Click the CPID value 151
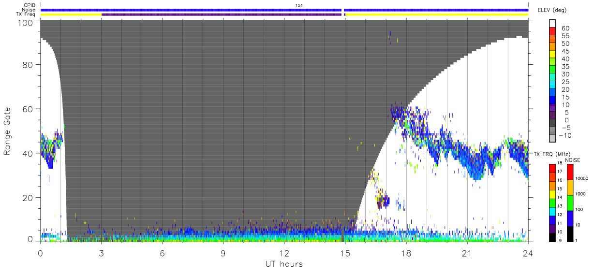The width and height of the screenshot is (594, 274). click(299, 5)
